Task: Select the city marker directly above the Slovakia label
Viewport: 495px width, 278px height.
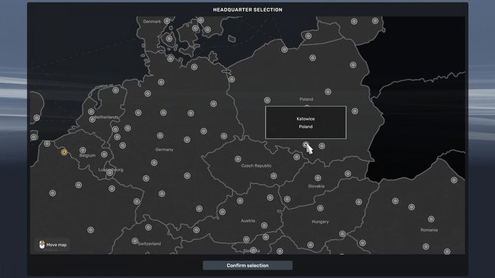Action: click(318, 178)
